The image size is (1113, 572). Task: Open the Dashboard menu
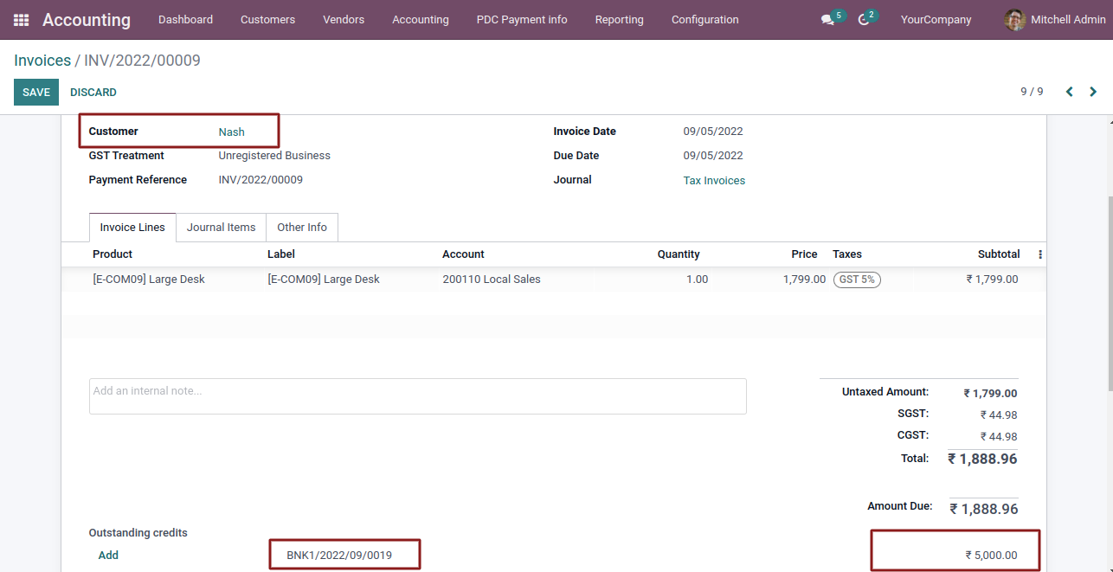[185, 20]
